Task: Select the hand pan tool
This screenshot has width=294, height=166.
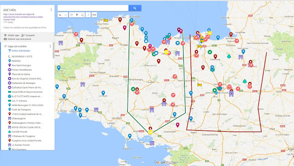Action: point(72,15)
